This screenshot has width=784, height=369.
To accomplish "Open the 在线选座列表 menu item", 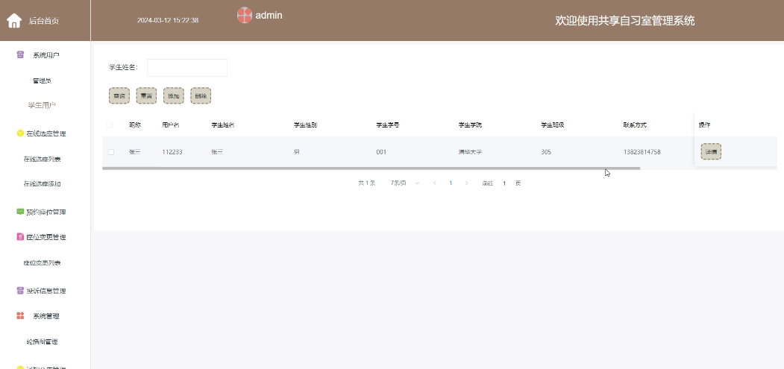I will click(x=42, y=159).
